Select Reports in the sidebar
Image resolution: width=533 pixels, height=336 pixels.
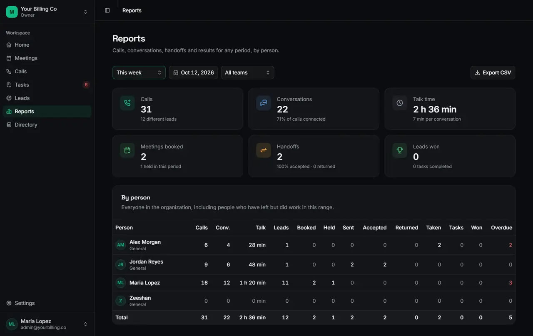tap(47, 112)
